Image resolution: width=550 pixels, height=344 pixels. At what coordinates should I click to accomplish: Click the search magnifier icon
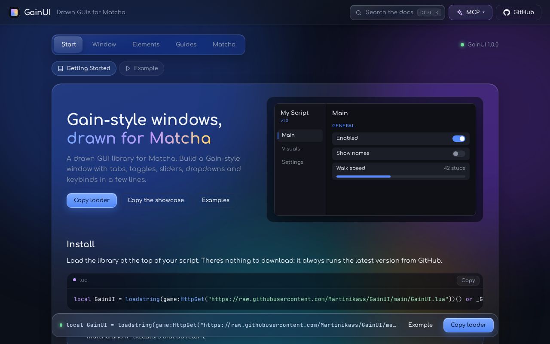[x=358, y=12]
